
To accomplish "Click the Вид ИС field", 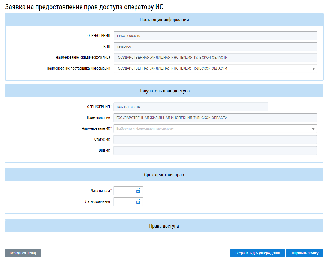I will pos(215,150).
